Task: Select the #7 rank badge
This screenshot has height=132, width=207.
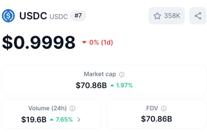Action: (78, 16)
